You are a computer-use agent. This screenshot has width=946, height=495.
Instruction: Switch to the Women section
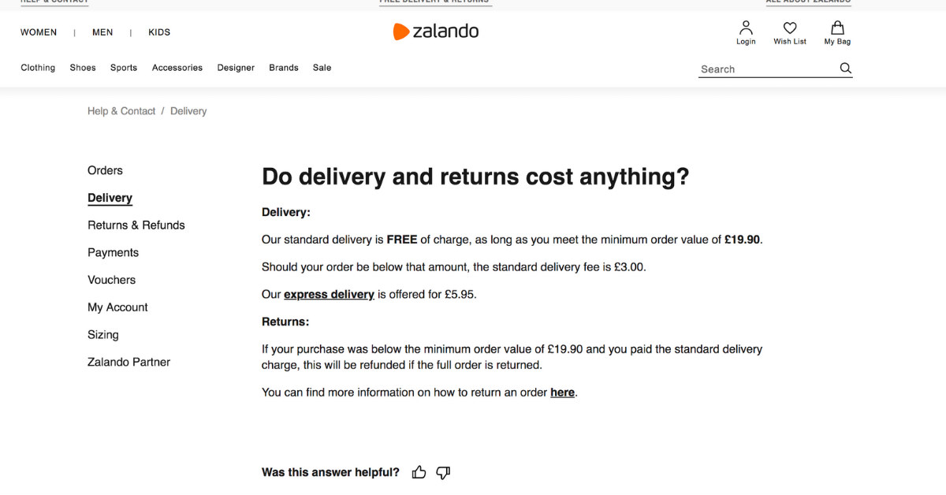pos(39,32)
